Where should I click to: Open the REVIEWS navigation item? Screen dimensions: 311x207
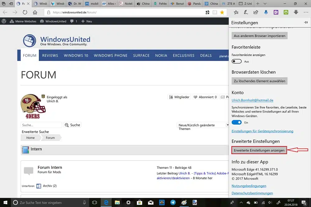tap(50, 56)
